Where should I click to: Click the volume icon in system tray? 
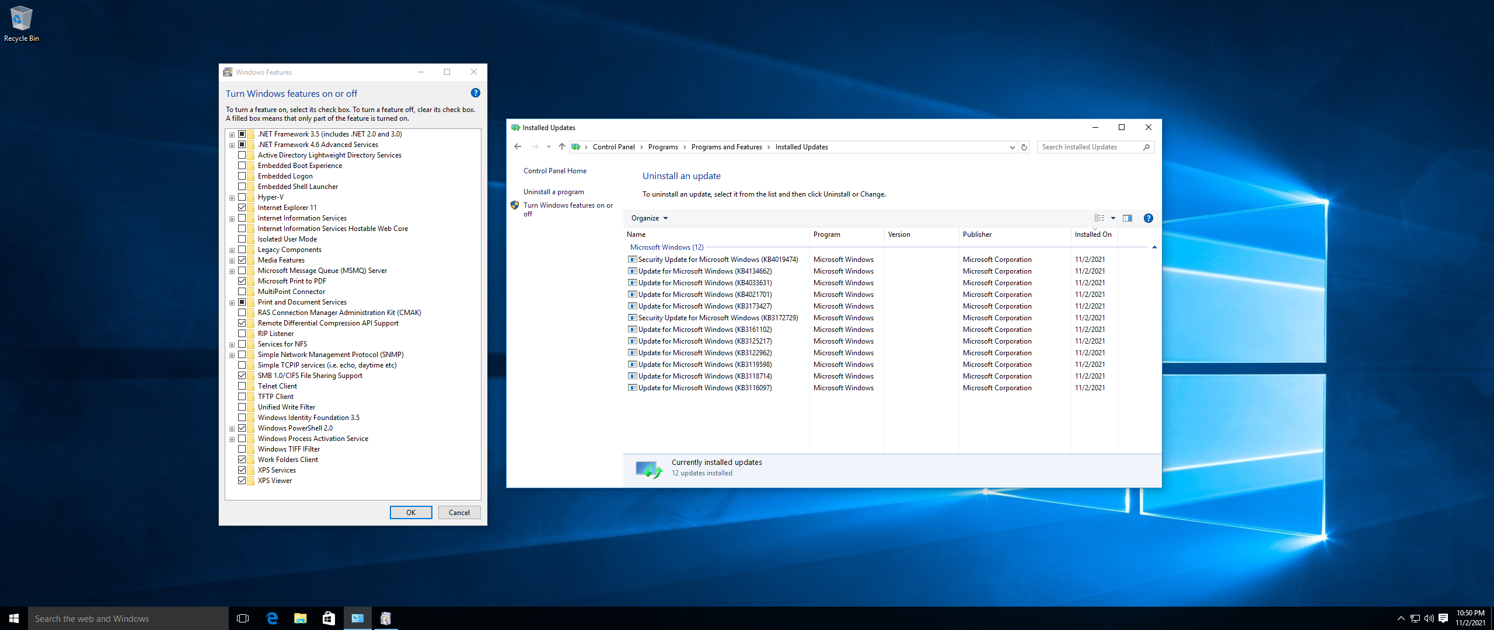(x=1429, y=618)
